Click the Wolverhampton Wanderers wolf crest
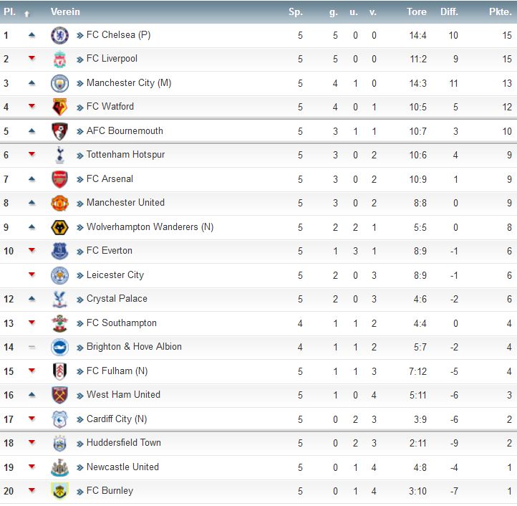The width and height of the screenshot is (517, 506). point(59,227)
